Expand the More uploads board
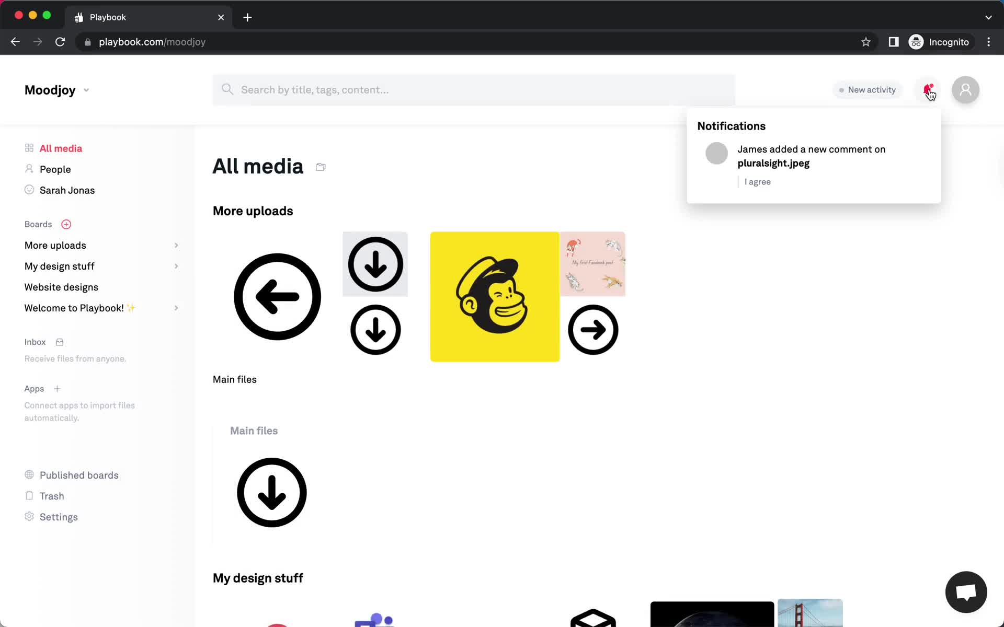The height and width of the screenshot is (627, 1004). (175, 245)
